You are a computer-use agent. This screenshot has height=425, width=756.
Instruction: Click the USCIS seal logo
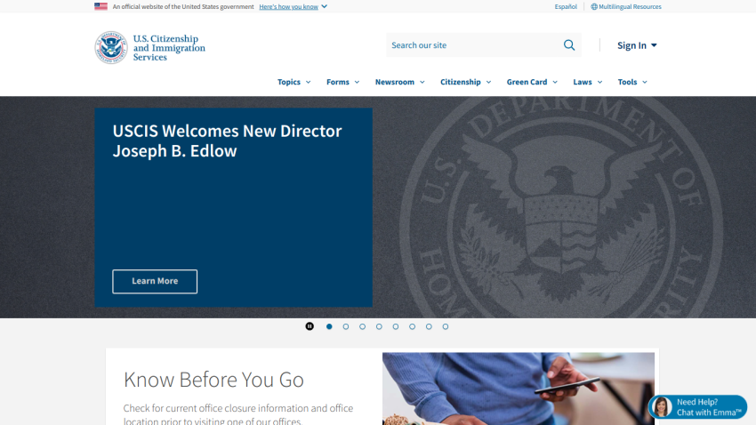pyautogui.click(x=111, y=47)
